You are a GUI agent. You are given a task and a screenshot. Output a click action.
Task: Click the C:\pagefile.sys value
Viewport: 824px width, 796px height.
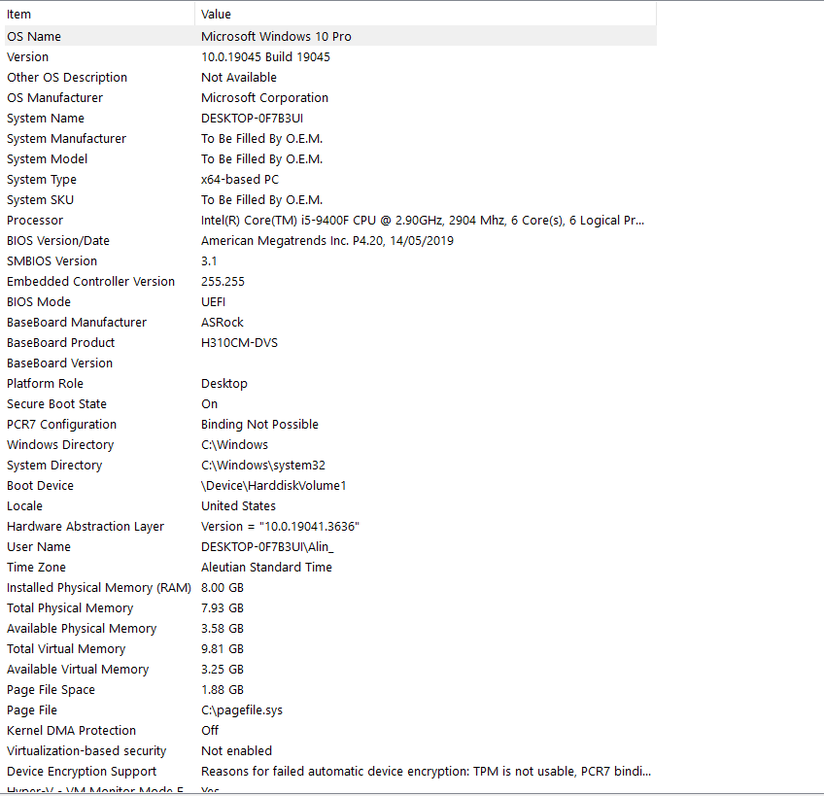pyautogui.click(x=242, y=710)
